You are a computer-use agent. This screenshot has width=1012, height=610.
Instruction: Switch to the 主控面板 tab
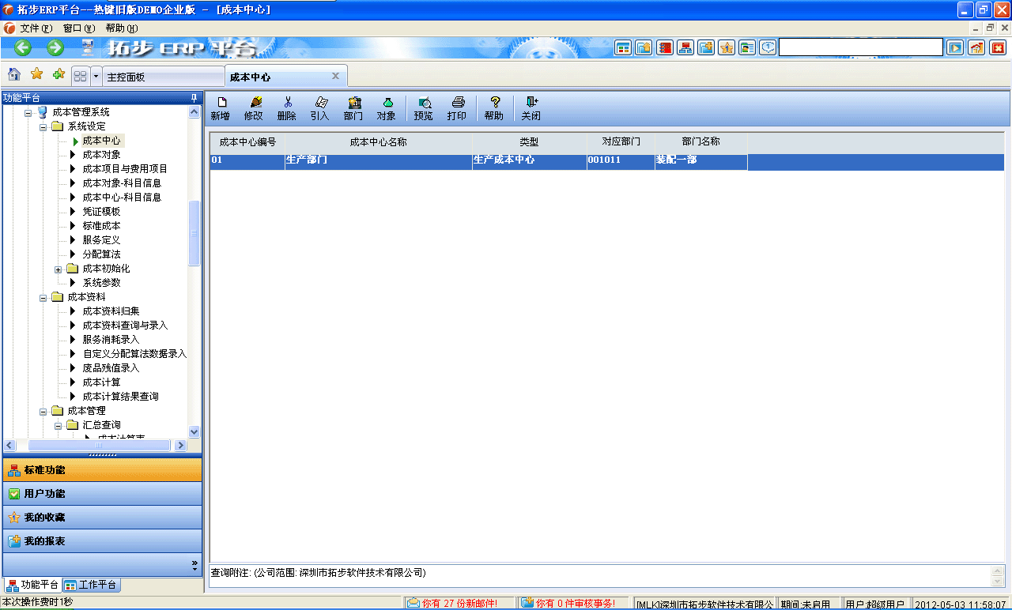164,76
